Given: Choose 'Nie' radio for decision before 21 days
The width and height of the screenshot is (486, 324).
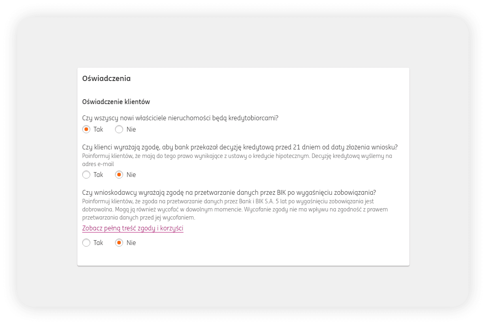Looking at the screenshot, I should tap(119, 175).
